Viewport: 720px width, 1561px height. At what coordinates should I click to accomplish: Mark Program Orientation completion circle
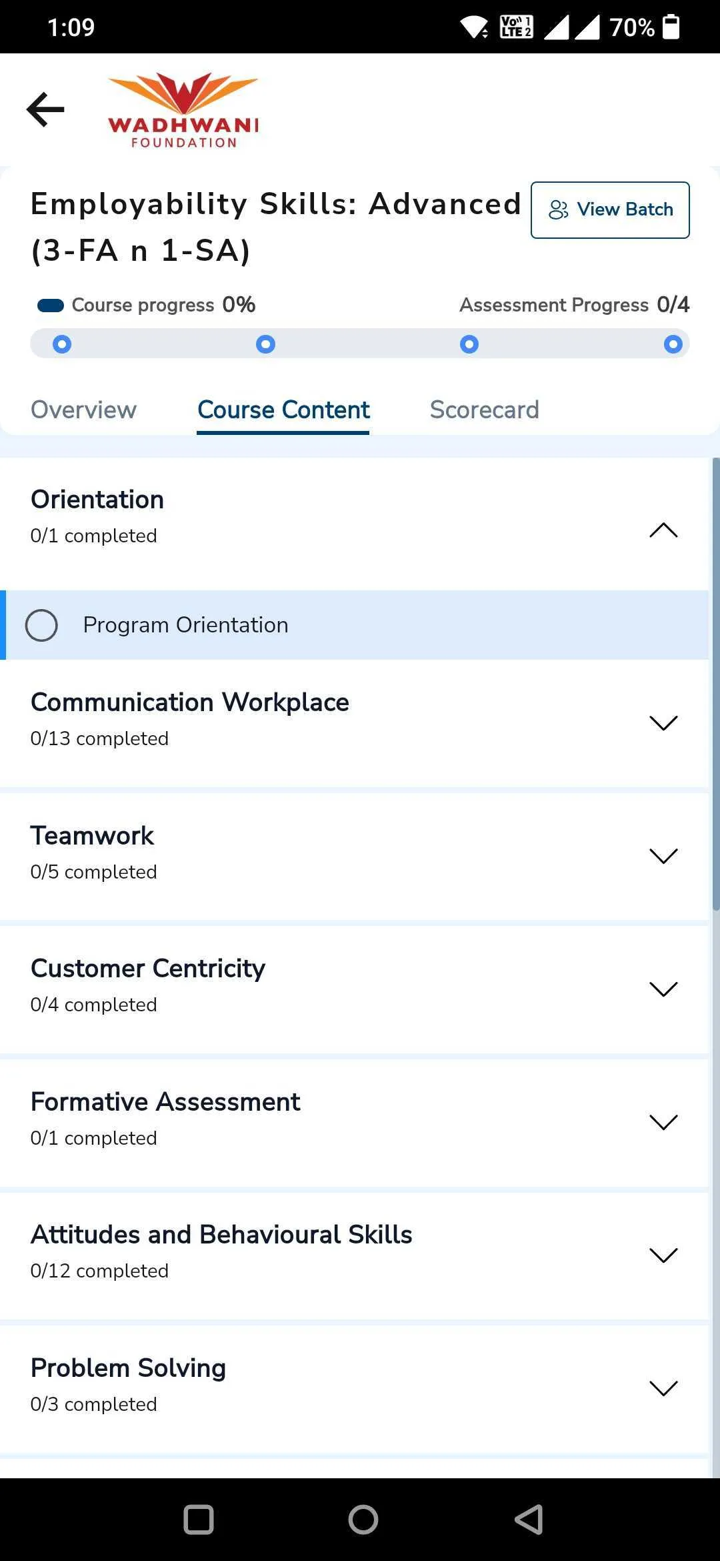(41, 625)
